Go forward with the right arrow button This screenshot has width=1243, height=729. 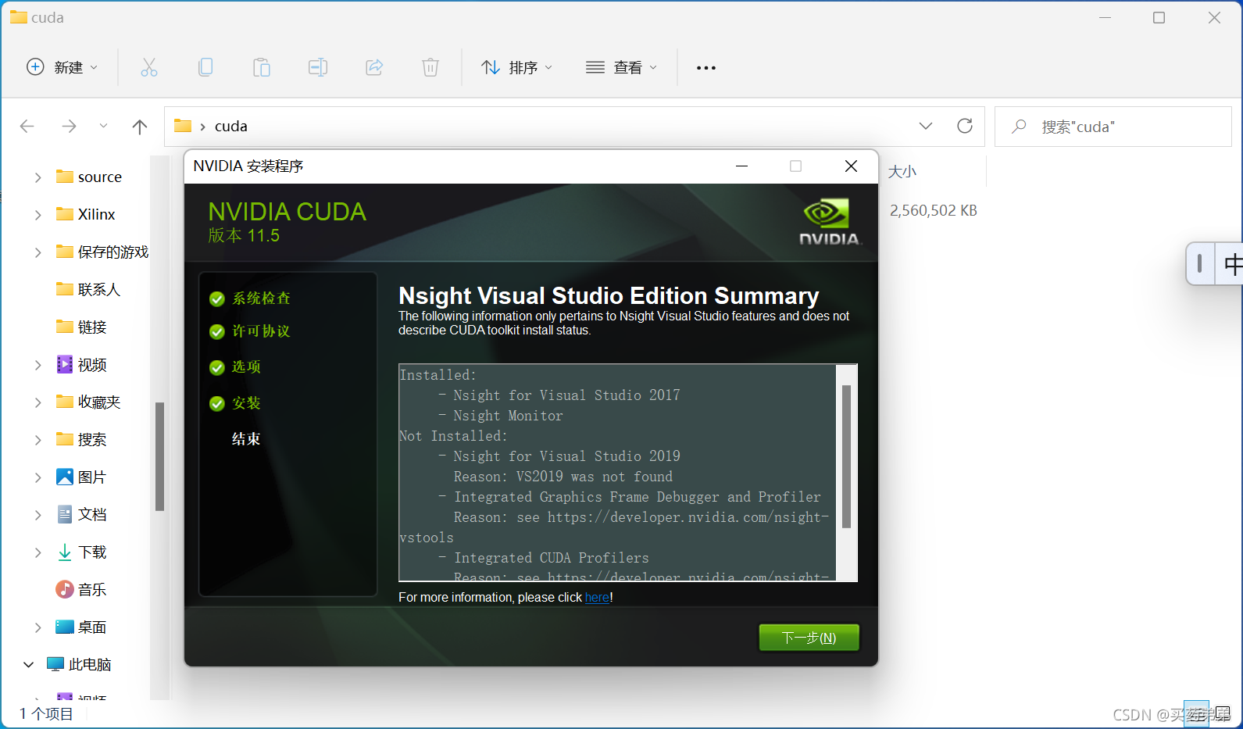pyautogui.click(x=69, y=126)
